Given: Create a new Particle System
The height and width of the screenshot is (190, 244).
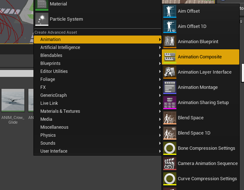Looking at the screenshot, I should (97, 19).
